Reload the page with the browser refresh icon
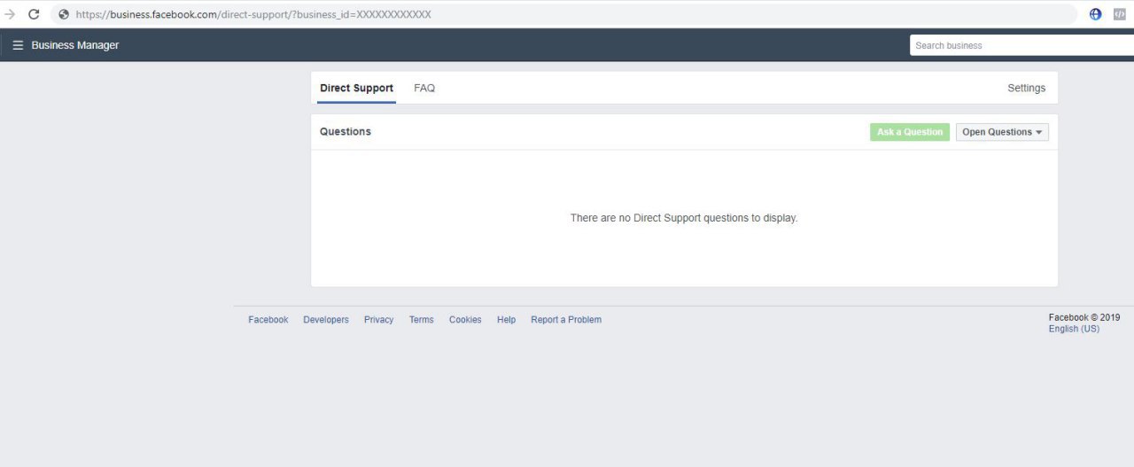Viewport: 1134px width, 467px height. [x=34, y=14]
